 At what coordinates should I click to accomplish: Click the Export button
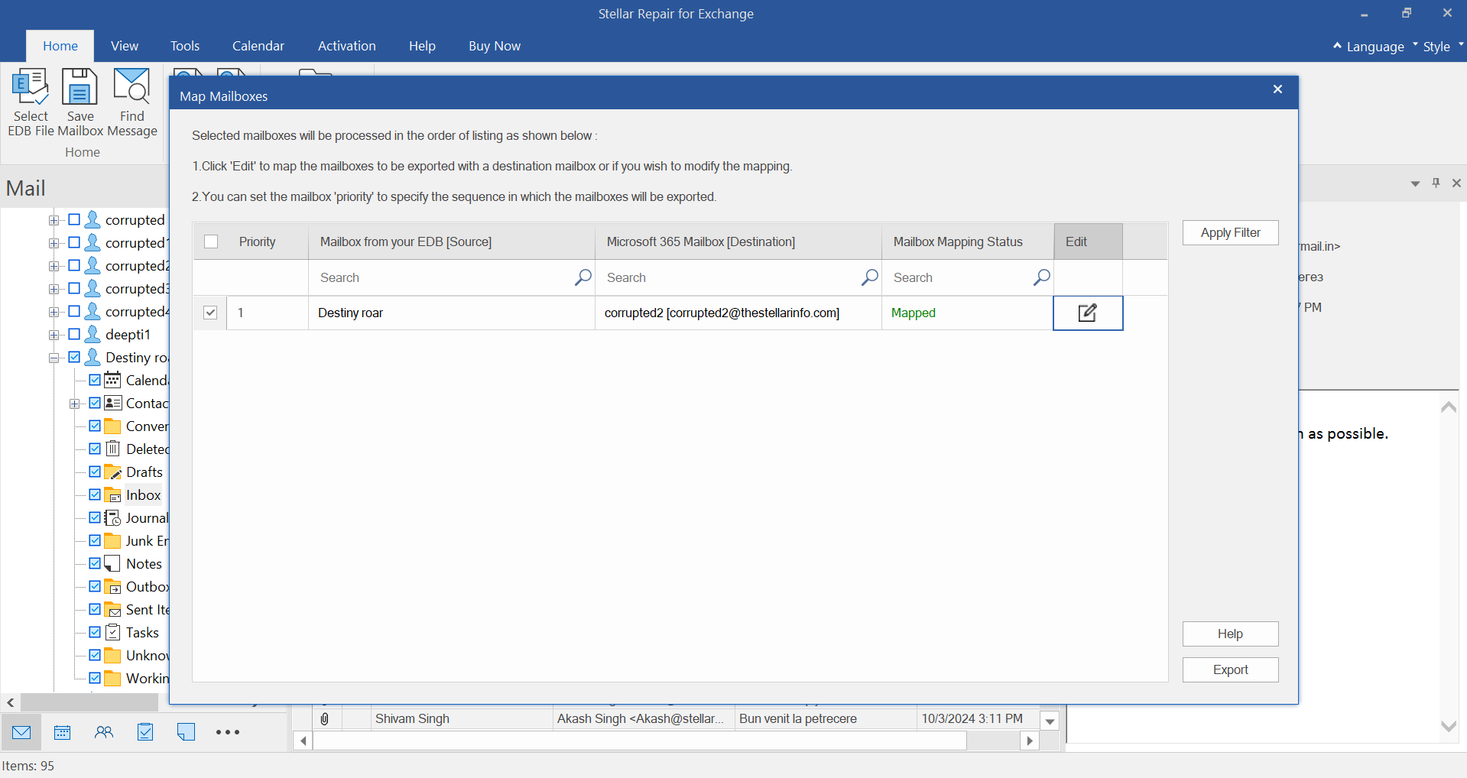click(1230, 669)
